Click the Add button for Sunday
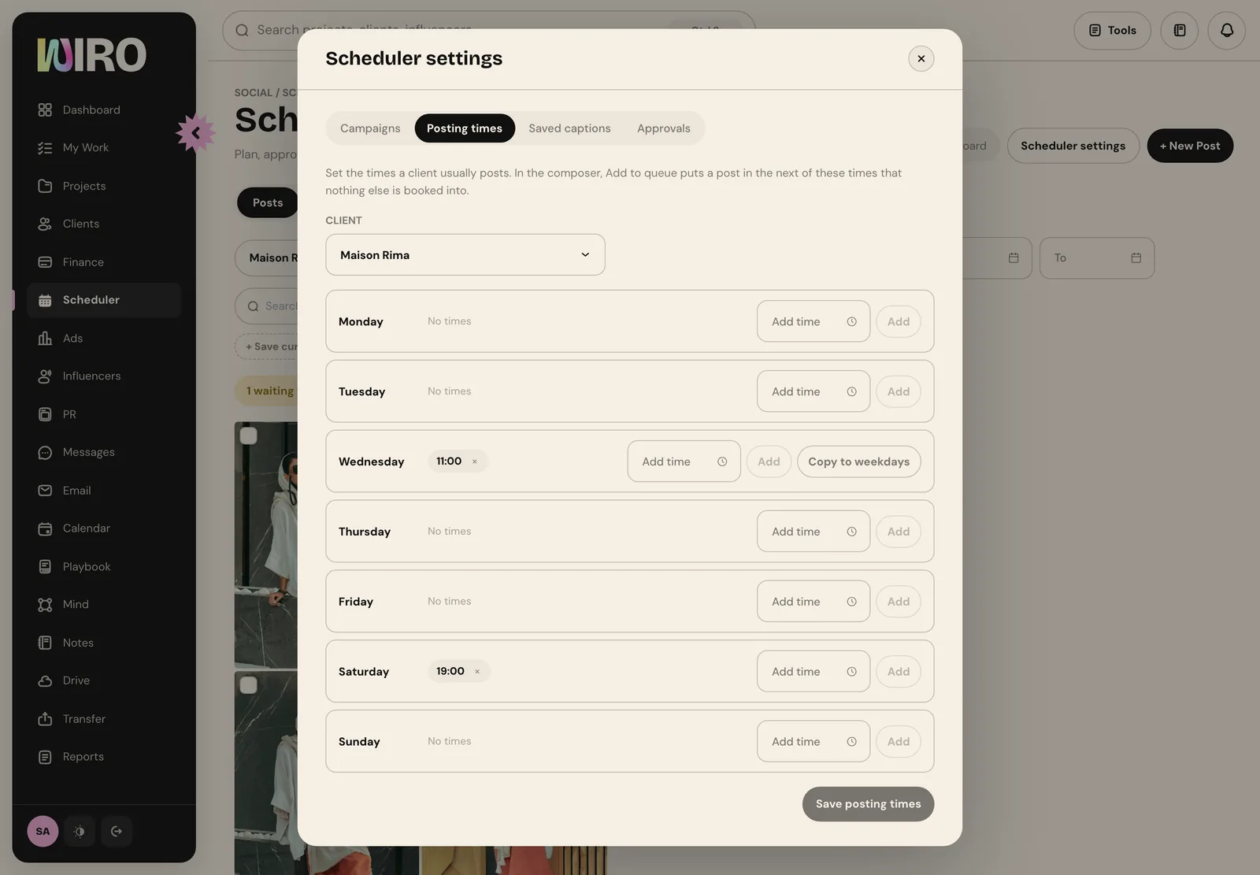This screenshot has width=1260, height=875. (x=899, y=742)
